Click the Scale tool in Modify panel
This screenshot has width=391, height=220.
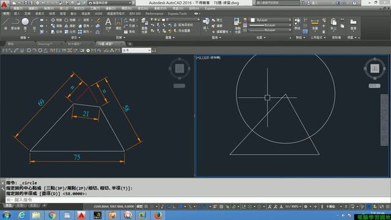pos(70,32)
